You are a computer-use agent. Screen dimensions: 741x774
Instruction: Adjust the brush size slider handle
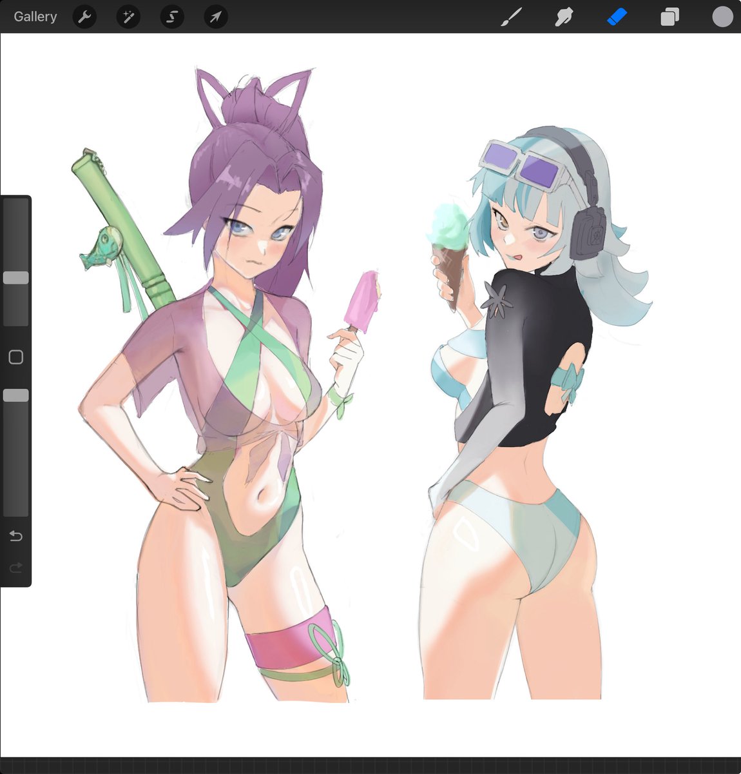click(16, 276)
